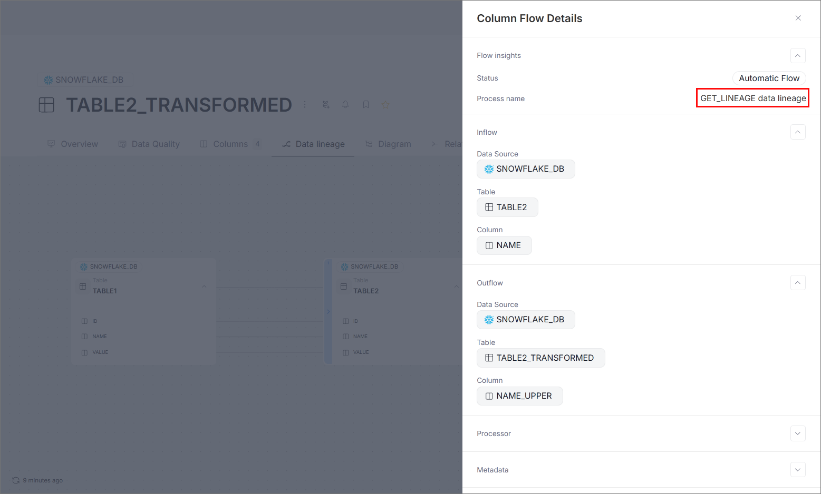Viewport: 821px width, 494px height.
Task: Click the Snowflake icon on the Inflow data source chip
Action: point(489,169)
